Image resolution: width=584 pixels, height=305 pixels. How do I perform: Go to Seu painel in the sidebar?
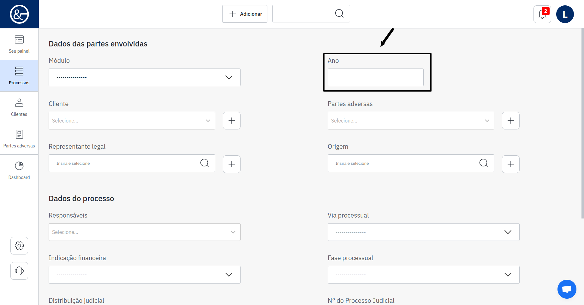coord(19,44)
